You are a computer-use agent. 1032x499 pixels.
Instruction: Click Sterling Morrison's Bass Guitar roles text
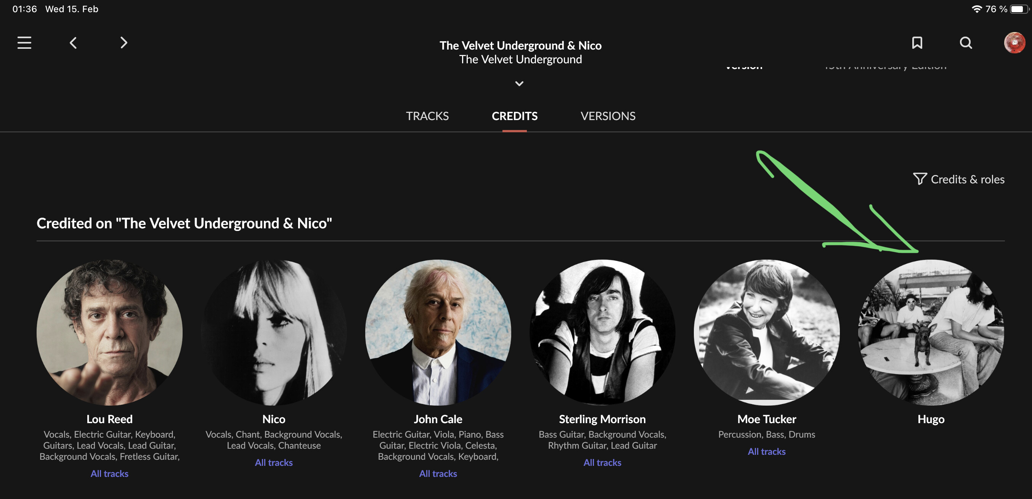602,440
